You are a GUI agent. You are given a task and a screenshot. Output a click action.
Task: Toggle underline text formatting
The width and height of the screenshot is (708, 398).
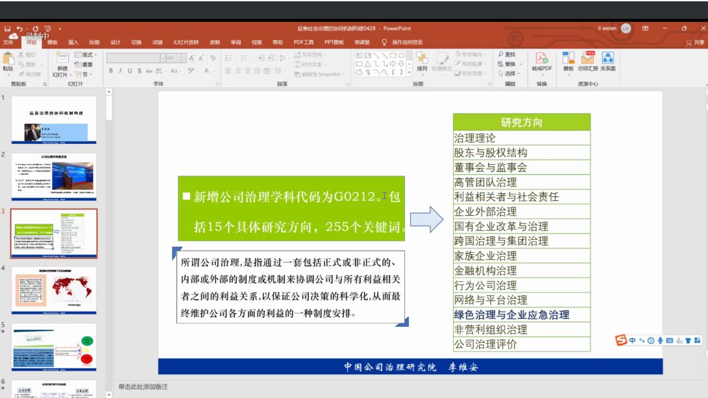pos(130,71)
